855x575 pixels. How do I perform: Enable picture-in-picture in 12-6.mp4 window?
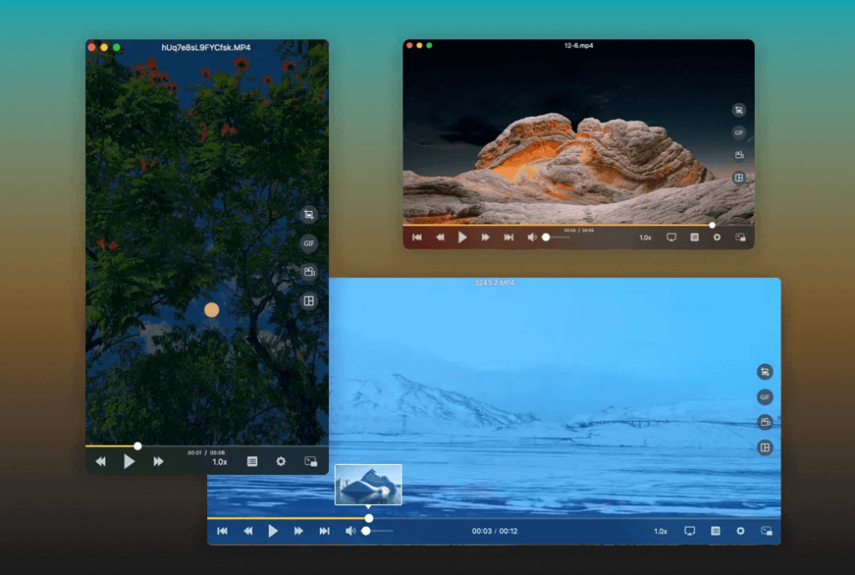741,237
